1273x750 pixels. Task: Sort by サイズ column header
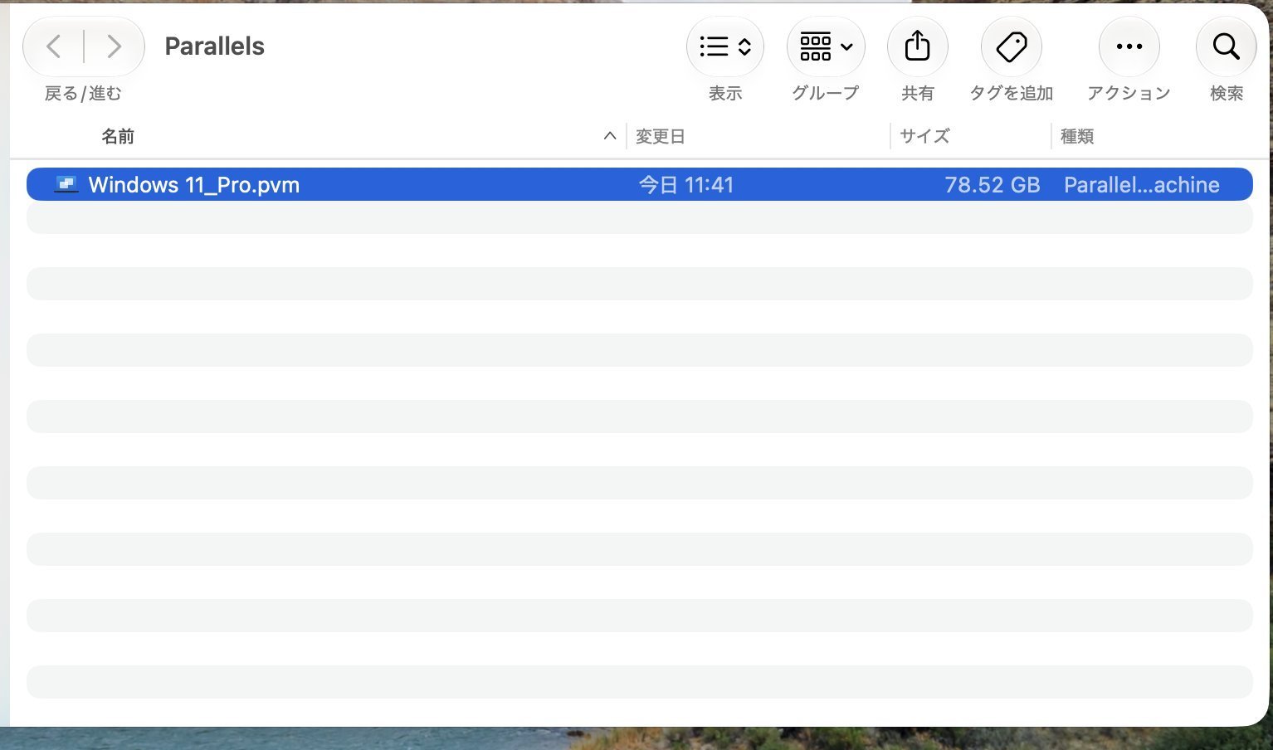(924, 136)
